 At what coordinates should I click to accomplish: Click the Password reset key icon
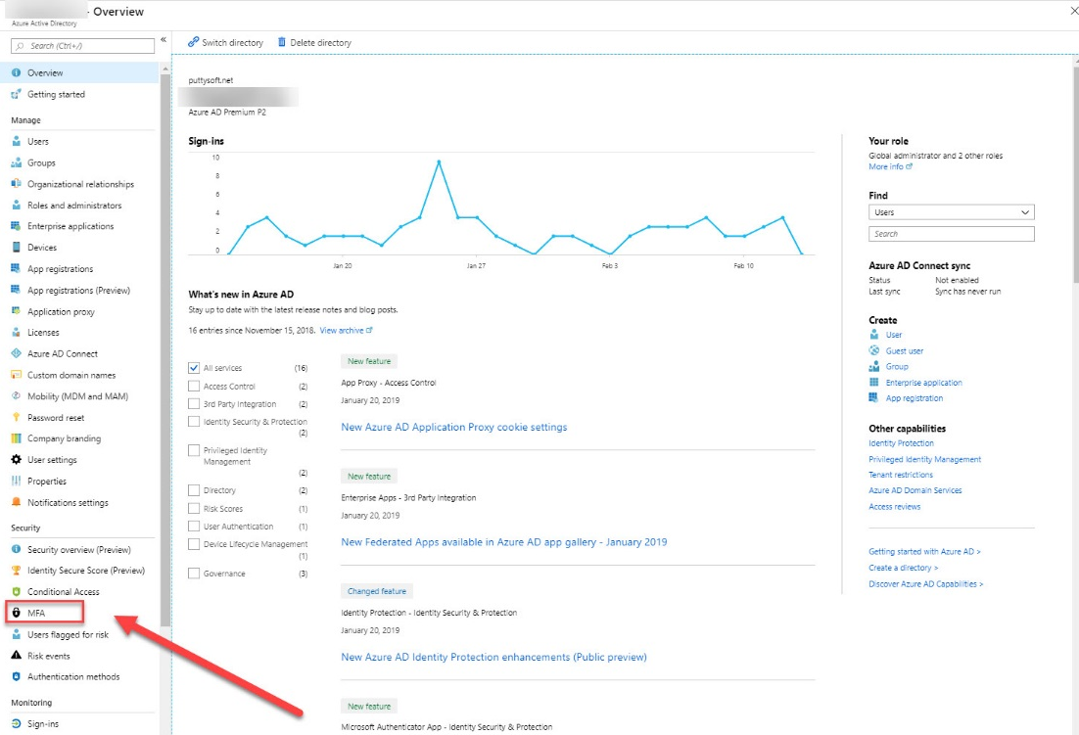pyautogui.click(x=17, y=417)
